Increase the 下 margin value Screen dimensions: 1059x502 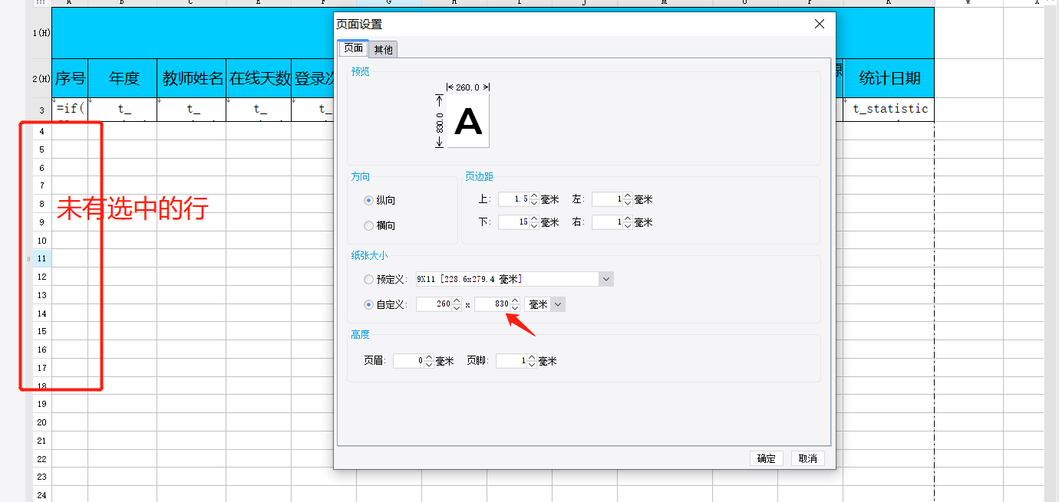[535, 219]
